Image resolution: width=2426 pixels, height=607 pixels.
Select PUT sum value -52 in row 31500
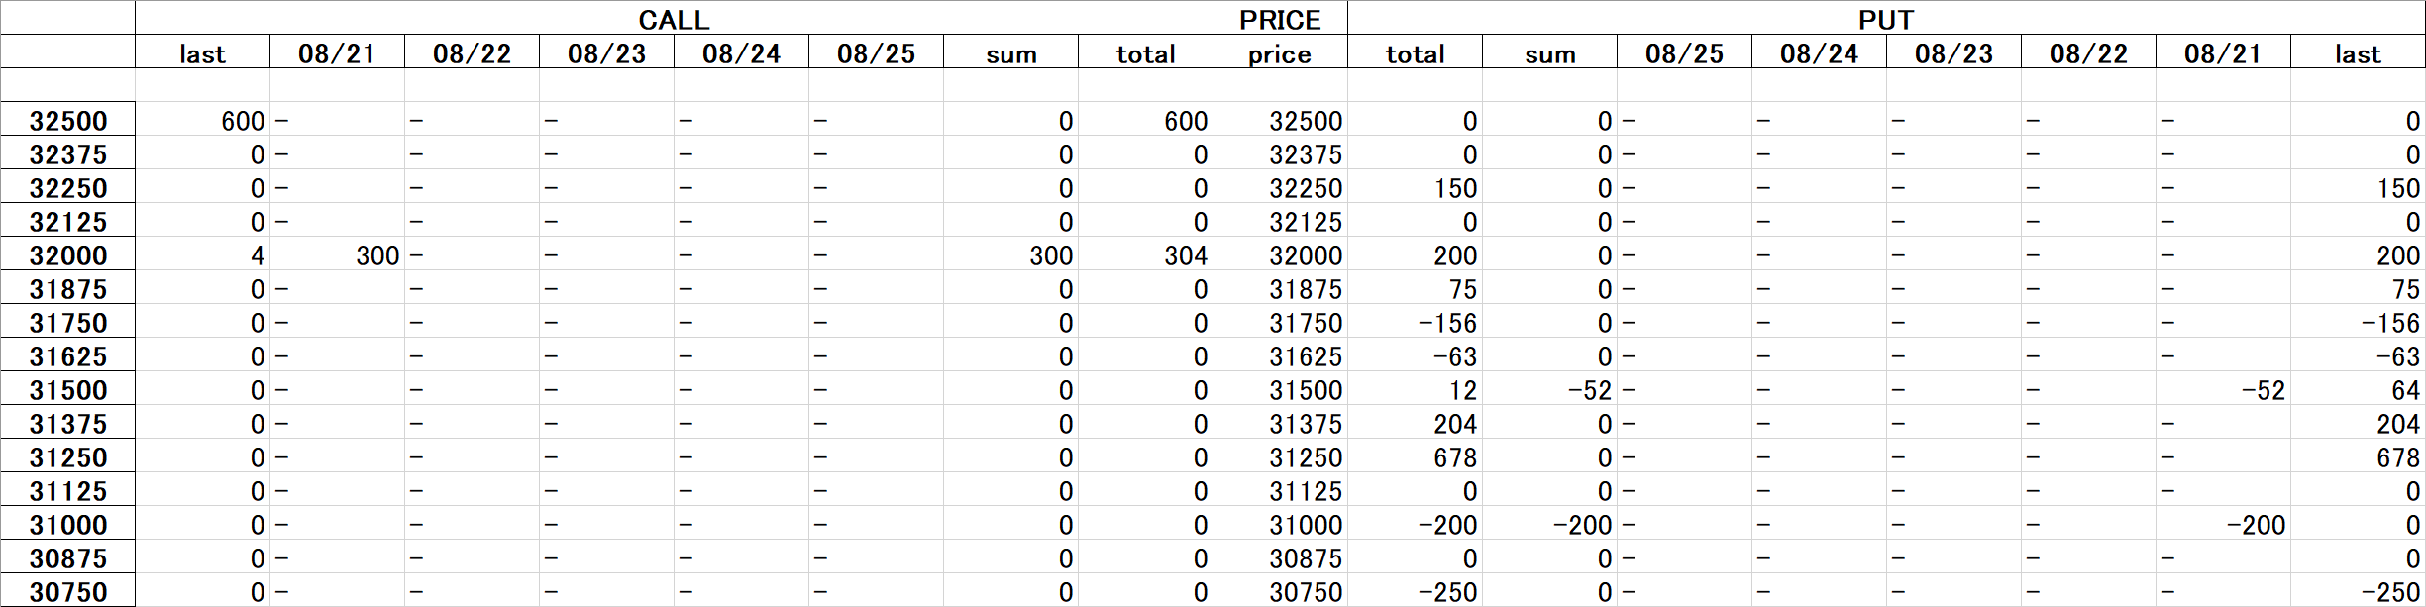click(x=1549, y=389)
